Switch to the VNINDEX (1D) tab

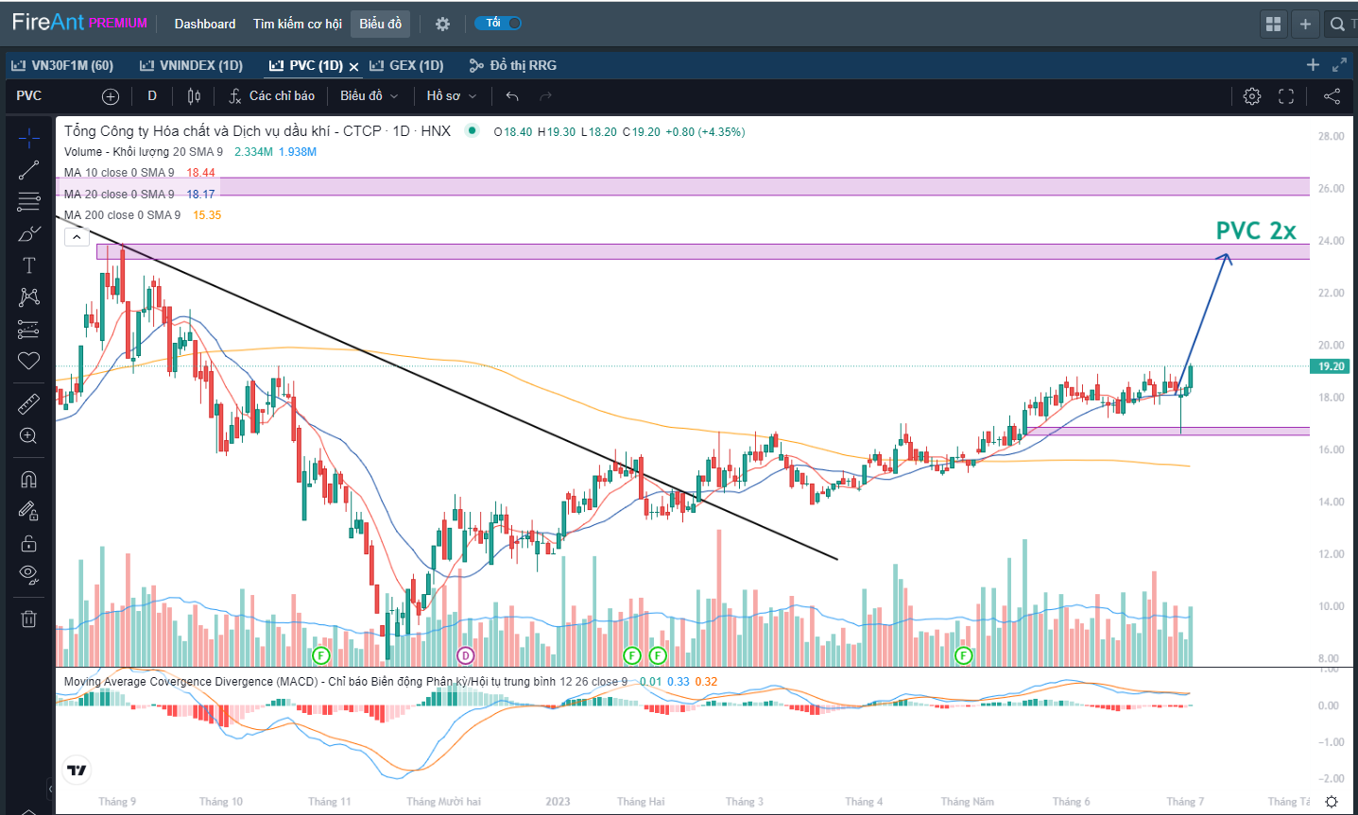(x=191, y=65)
